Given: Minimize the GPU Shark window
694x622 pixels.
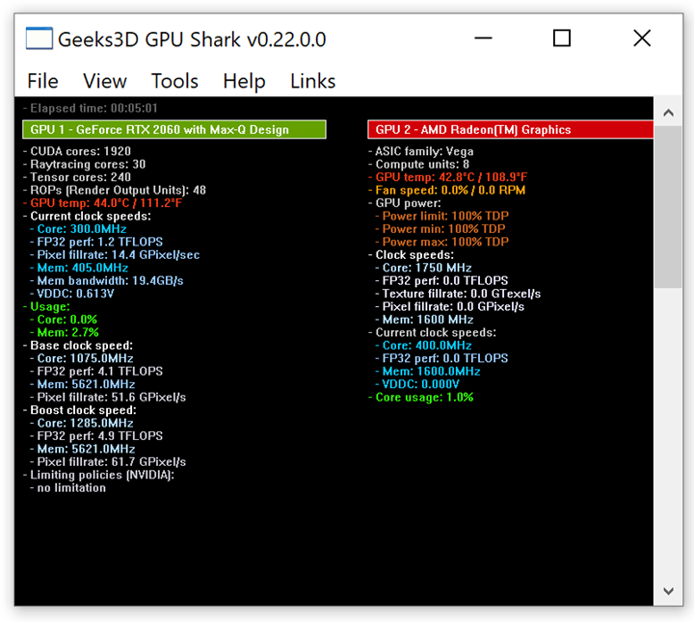Looking at the screenshot, I should click(483, 38).
